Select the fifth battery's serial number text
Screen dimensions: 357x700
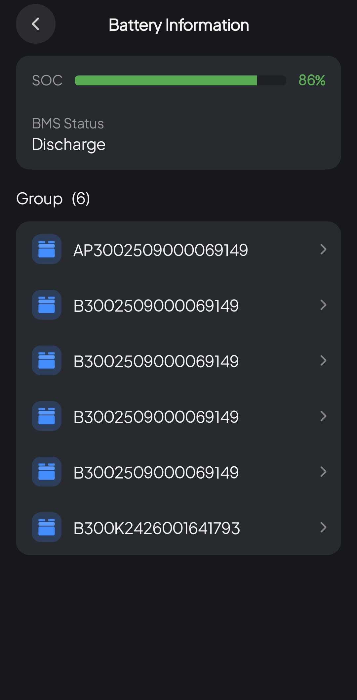(x=156, y=473)
